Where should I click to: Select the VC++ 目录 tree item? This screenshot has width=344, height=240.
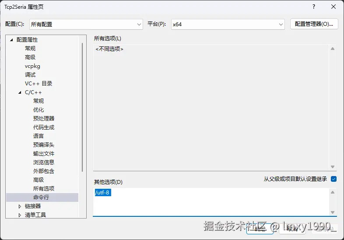(39, 84)
